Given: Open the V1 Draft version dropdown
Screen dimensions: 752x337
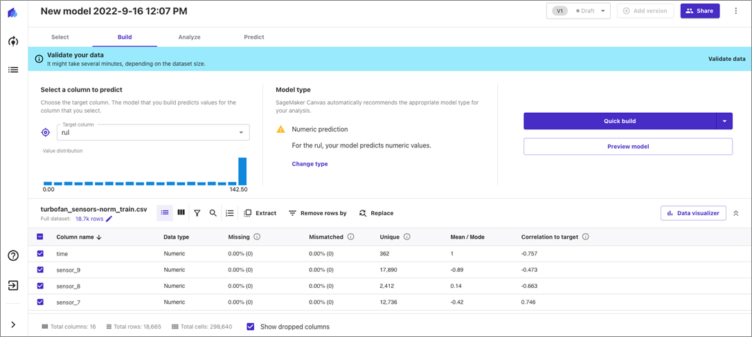Looking at the screenshot, I should [578, 11].
